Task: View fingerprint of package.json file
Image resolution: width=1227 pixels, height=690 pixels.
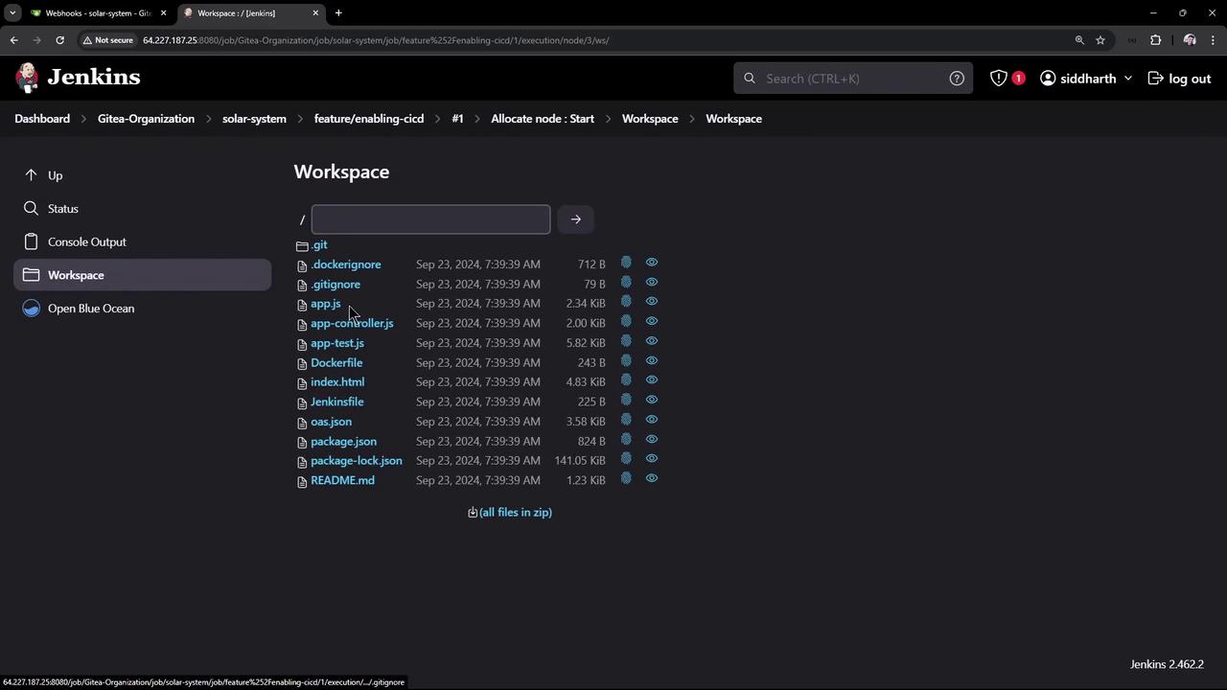Action: point(626,440)
